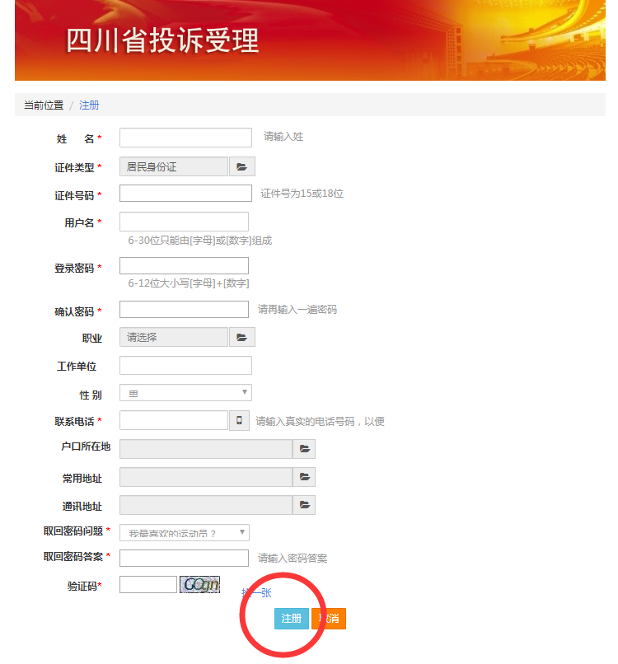Focus the 证件号码 input field
The height and width of the screenshot is (664, 618).
tap(185, 193)
